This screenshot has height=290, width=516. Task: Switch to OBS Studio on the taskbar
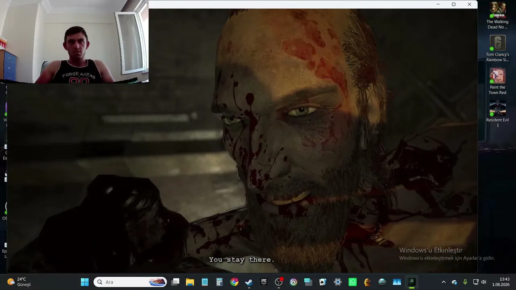pyautogui.click(x=279, y=282)
